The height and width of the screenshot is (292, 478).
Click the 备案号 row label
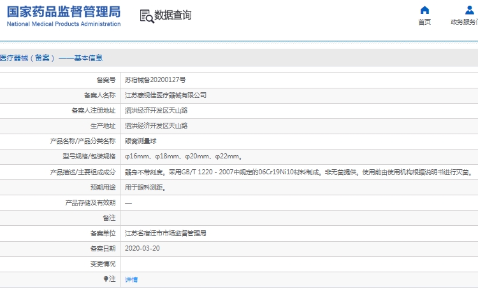(x=106, y=80)
